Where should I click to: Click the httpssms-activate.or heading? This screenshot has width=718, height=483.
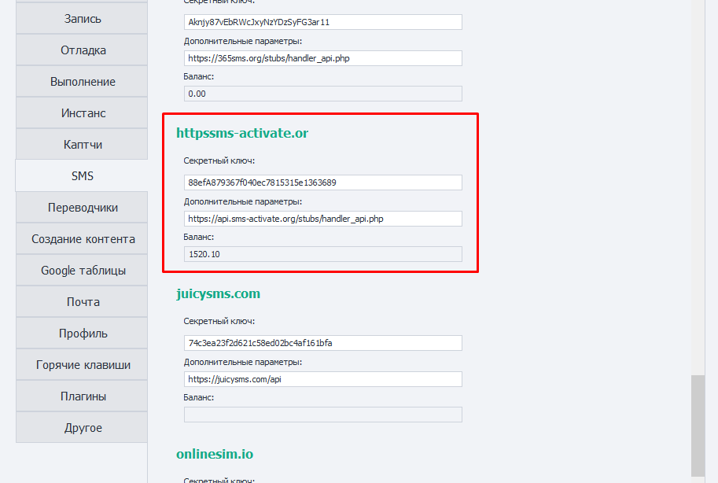242,133
